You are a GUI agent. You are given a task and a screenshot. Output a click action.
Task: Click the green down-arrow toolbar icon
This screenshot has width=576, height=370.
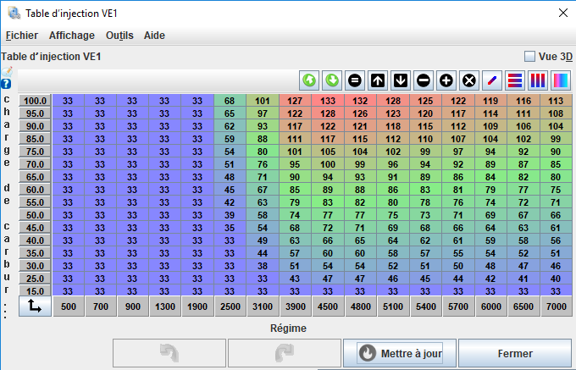tap(332, 80)
